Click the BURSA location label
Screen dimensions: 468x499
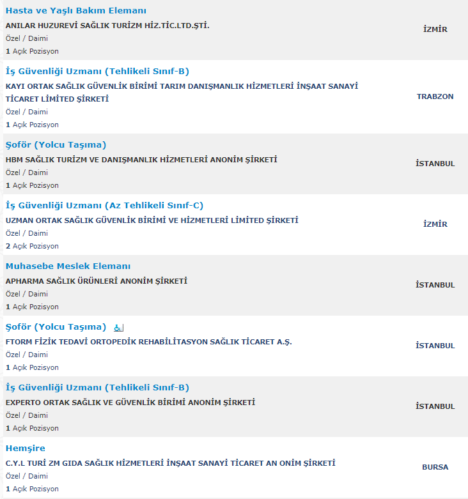click(x=435, y=467)
